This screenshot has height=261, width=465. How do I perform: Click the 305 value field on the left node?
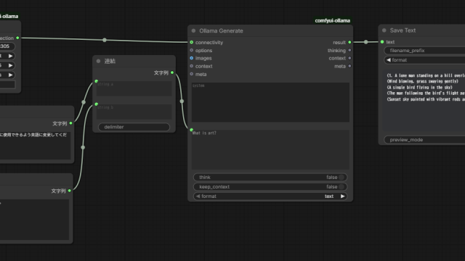(7, 46)
